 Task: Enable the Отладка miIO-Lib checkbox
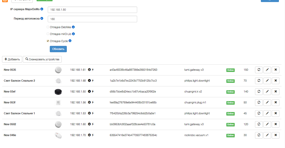pos(48,34)
